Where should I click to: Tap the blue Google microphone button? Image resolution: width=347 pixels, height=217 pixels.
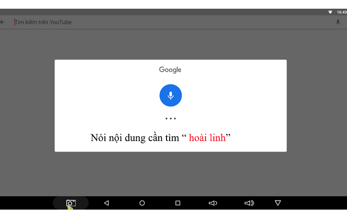coord(170,95)
